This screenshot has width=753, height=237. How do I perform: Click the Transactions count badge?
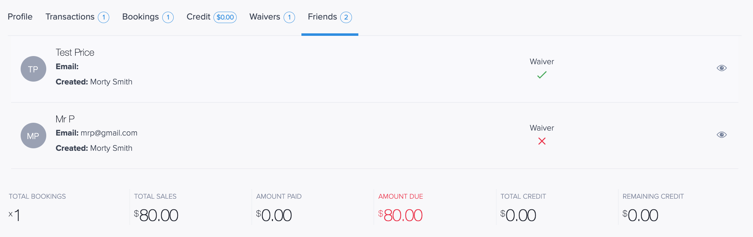pyautogui.click(x=104, y=17)
